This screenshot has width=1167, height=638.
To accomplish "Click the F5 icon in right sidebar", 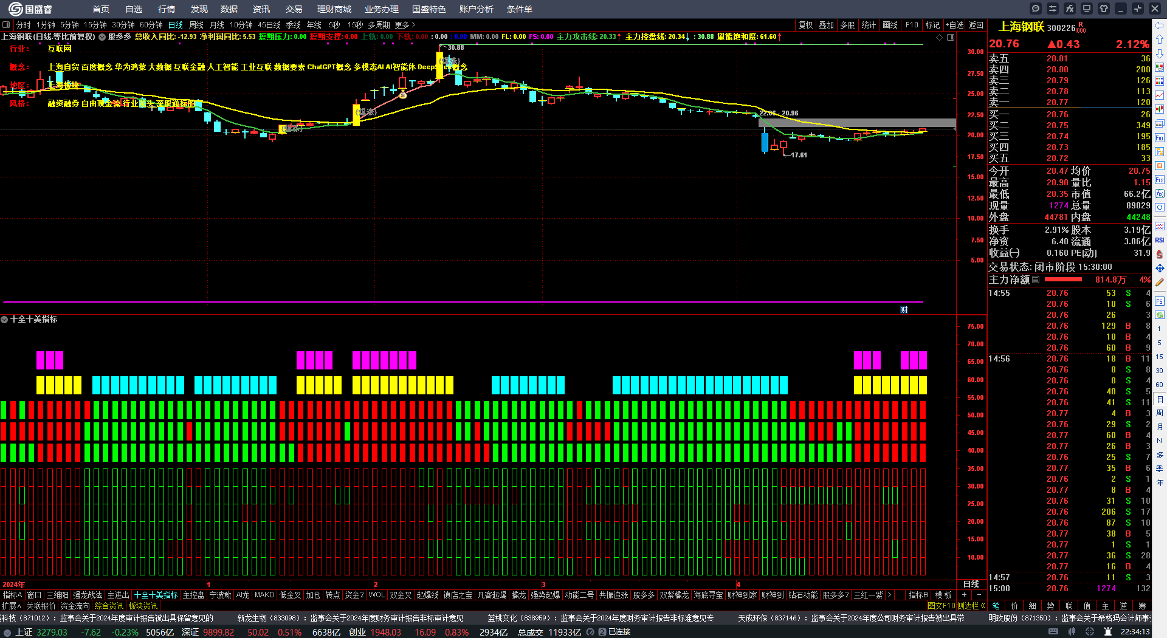I will coord(1160,301).
